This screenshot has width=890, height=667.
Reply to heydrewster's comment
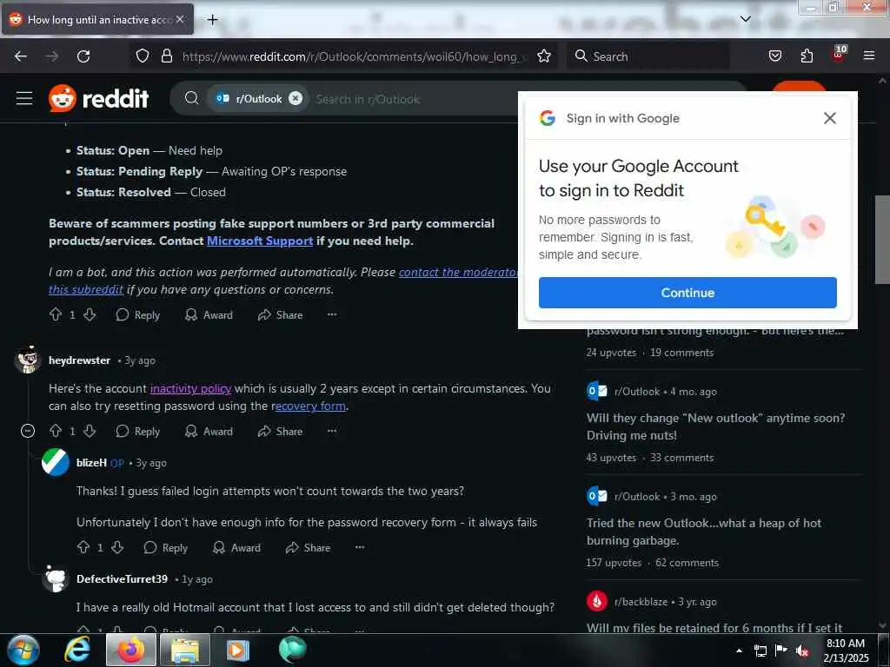pyautogui.click(x=138, y=432)
